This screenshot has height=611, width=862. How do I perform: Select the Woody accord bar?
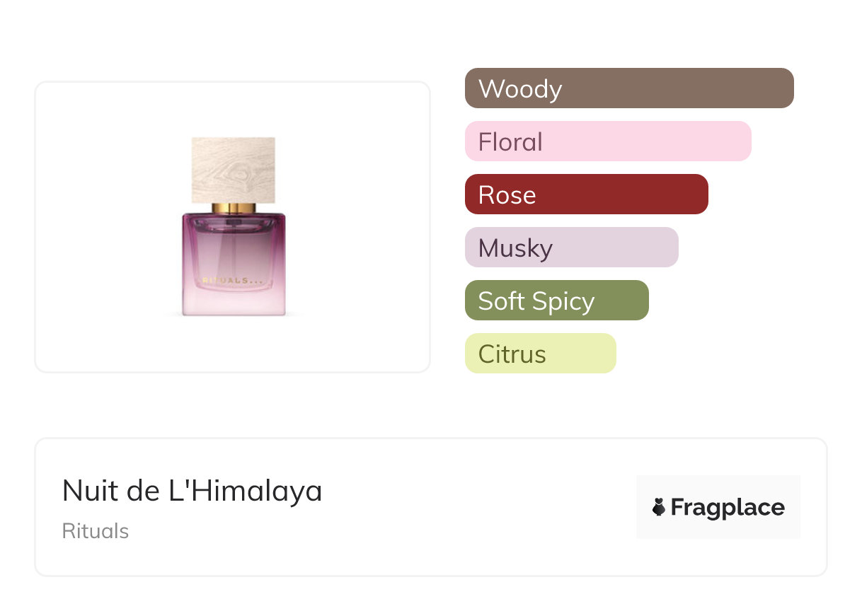tap(628, 88)
